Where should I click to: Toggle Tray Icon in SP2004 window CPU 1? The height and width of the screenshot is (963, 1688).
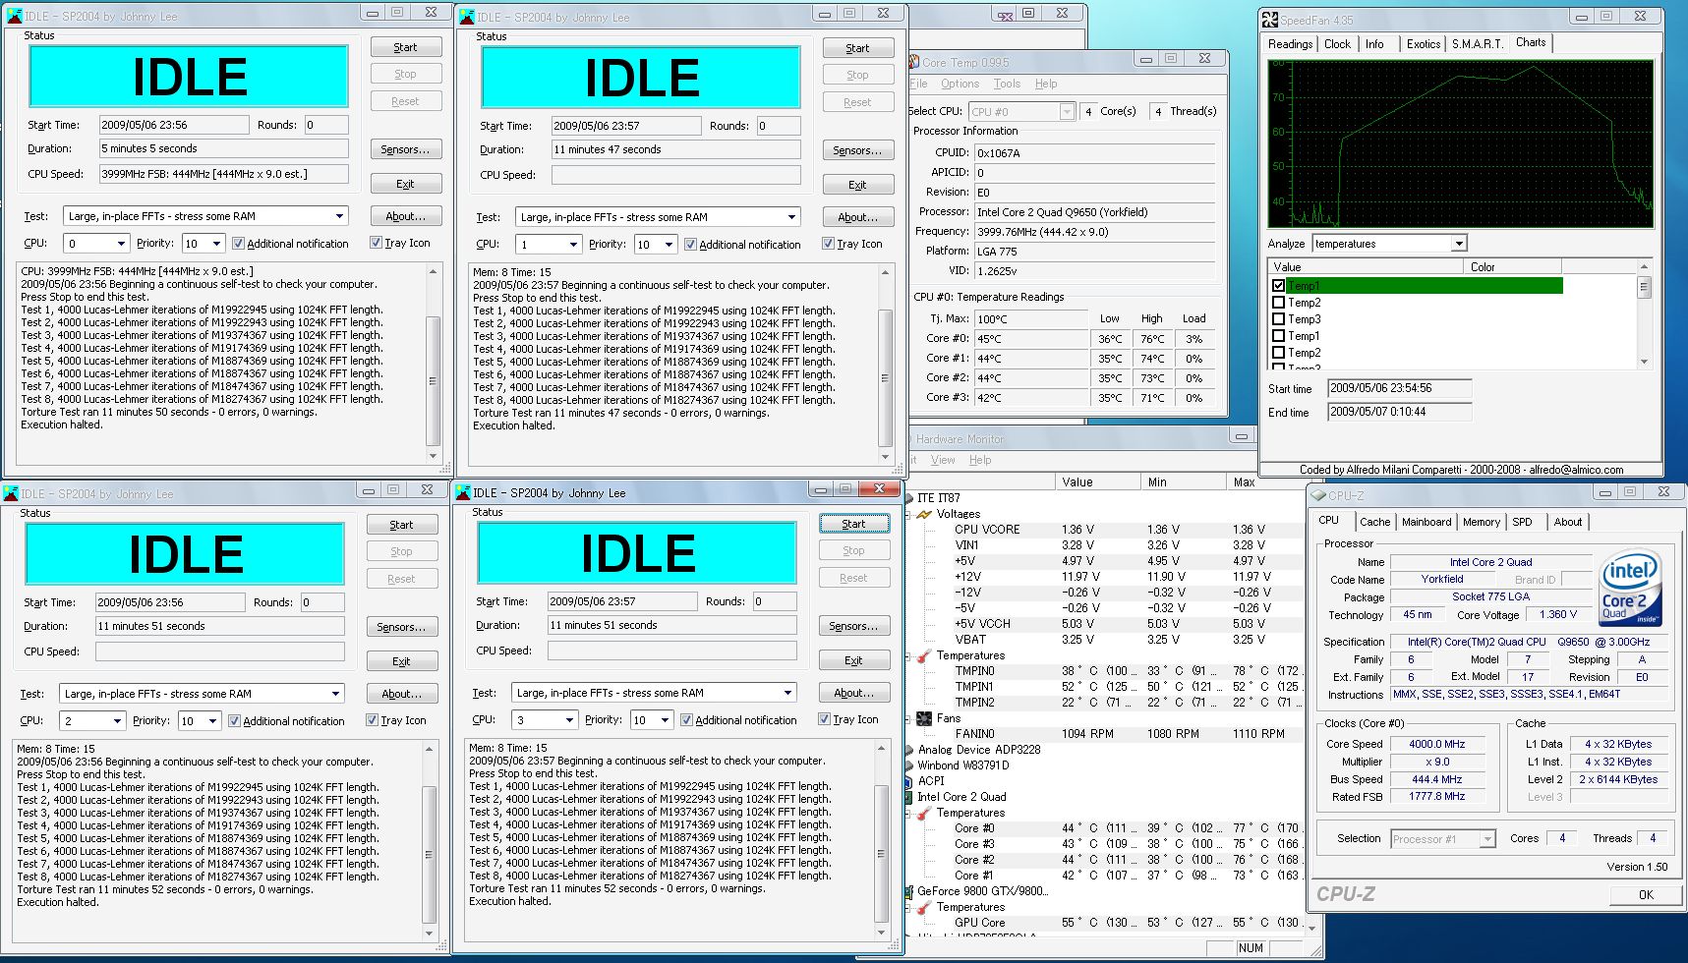(x=828, y=244)
